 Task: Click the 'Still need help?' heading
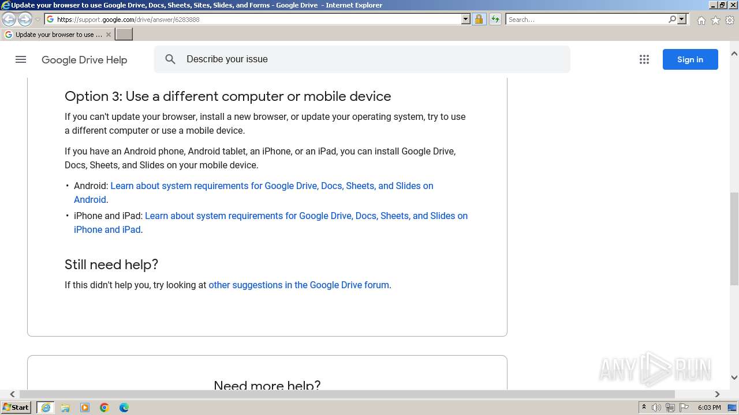coord(111,265)
